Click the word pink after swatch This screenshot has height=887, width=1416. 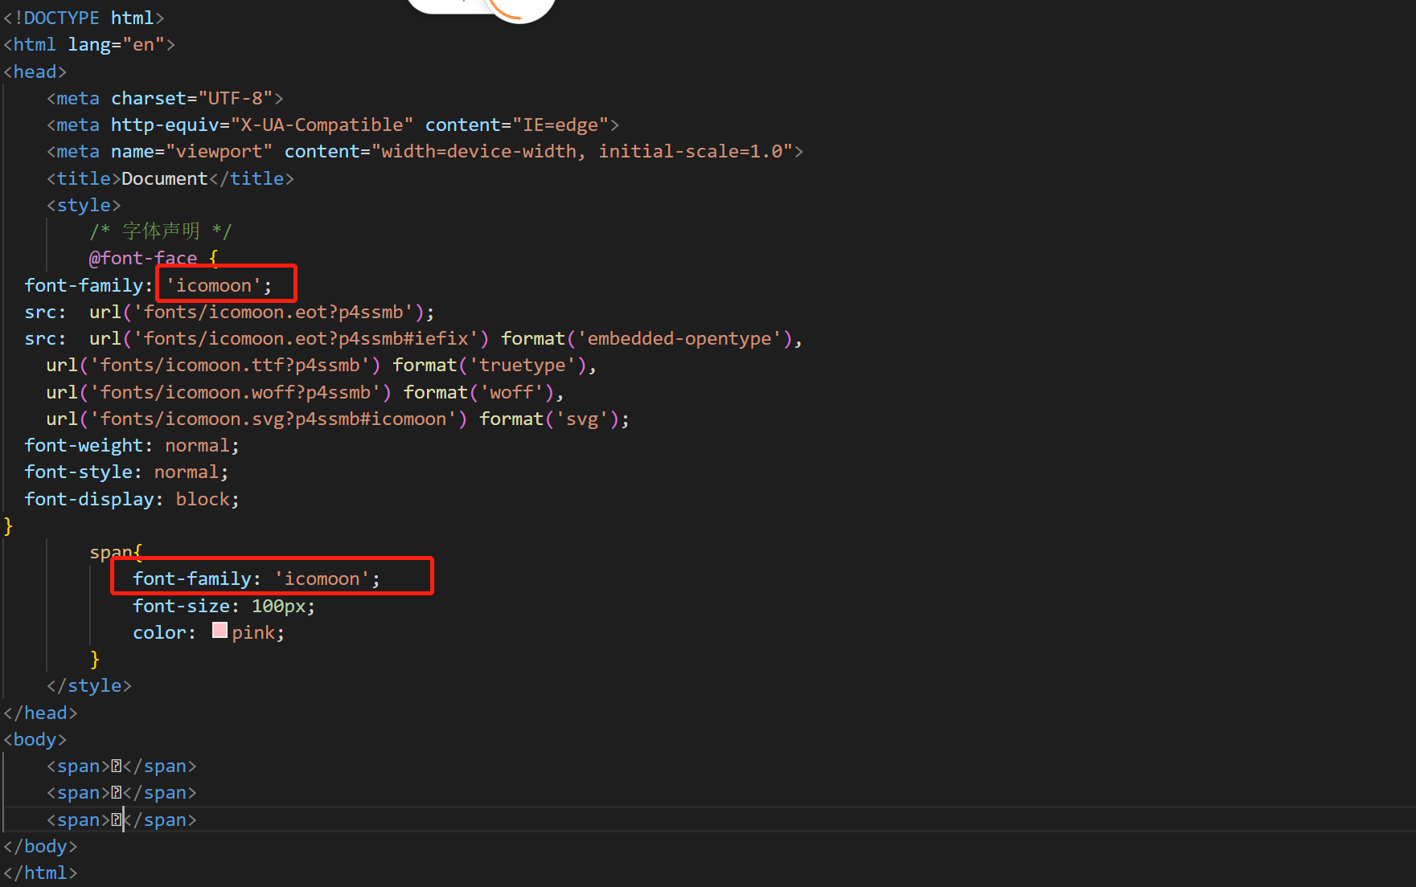click(x=253, y=632)
